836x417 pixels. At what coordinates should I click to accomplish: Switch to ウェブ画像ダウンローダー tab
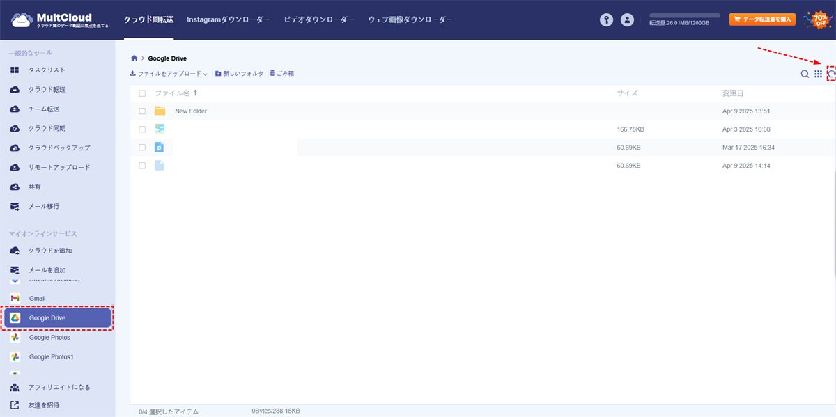click(x=410, y=20)
